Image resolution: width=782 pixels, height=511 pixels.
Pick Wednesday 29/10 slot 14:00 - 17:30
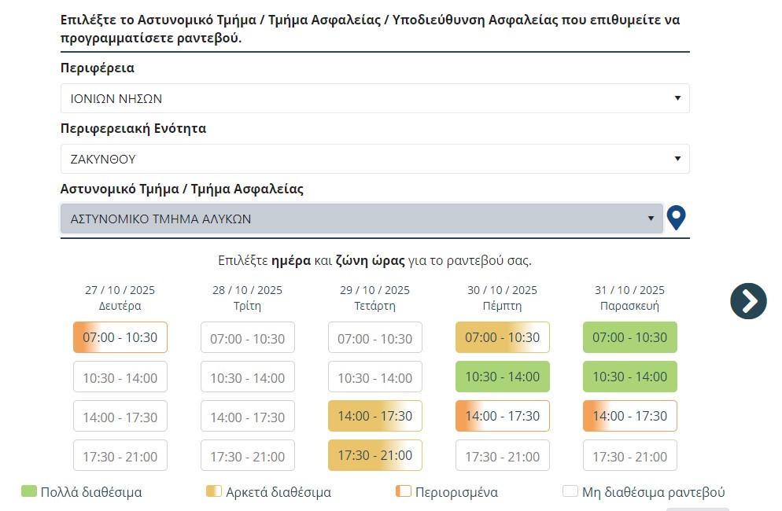pos(375,416)
